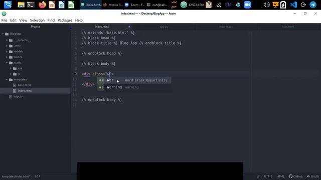Click the log out session icon

[x=303, y=4]
